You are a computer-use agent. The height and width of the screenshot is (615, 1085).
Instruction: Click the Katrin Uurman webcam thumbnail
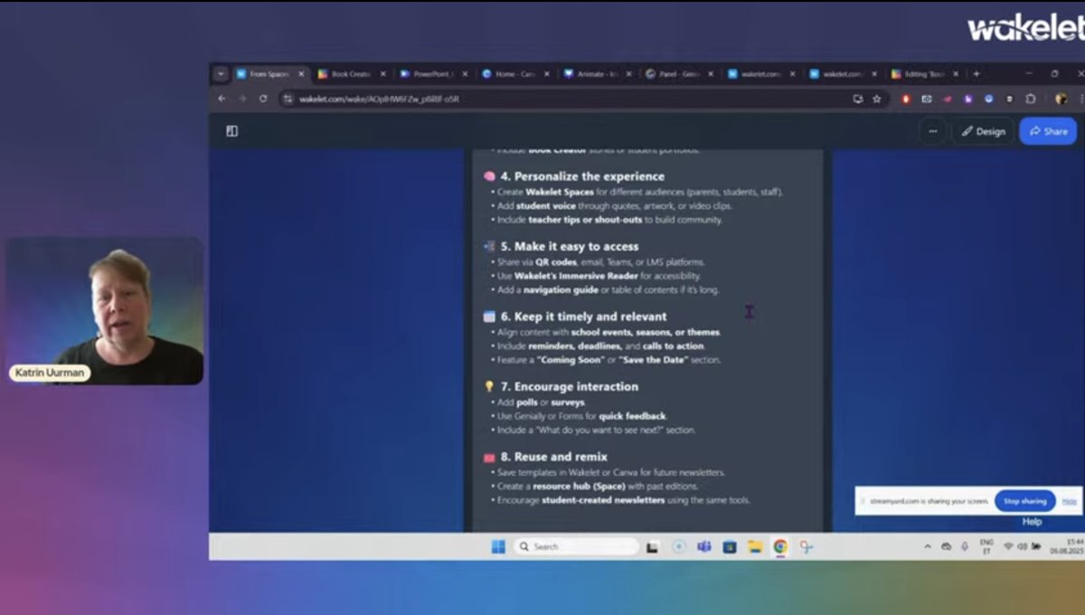(x=105, y=310)
